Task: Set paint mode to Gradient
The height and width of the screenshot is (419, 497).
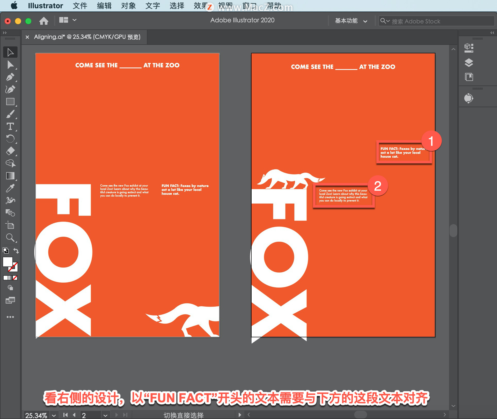Action: [10, 278]
